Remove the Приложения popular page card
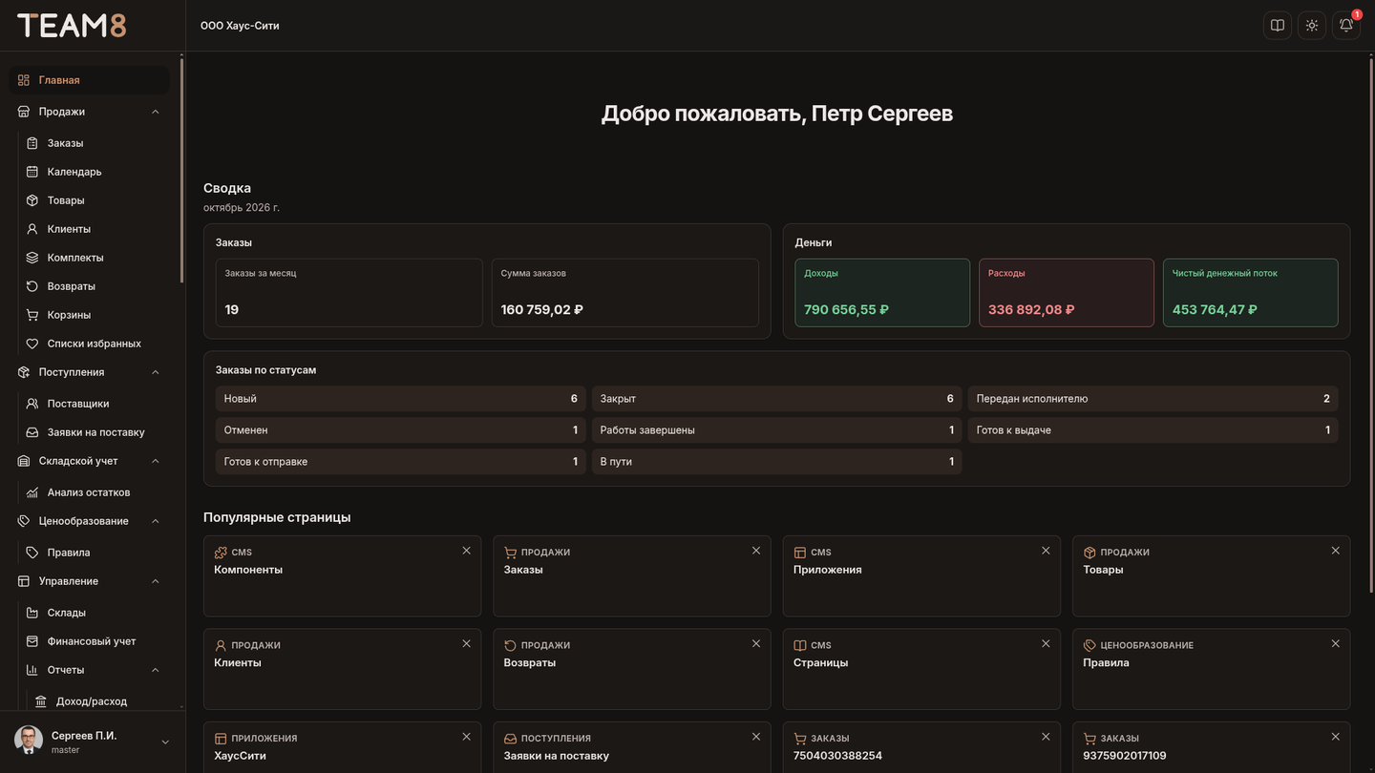Viewport: 1375px width, 773px height. [x=1046, y=551]
